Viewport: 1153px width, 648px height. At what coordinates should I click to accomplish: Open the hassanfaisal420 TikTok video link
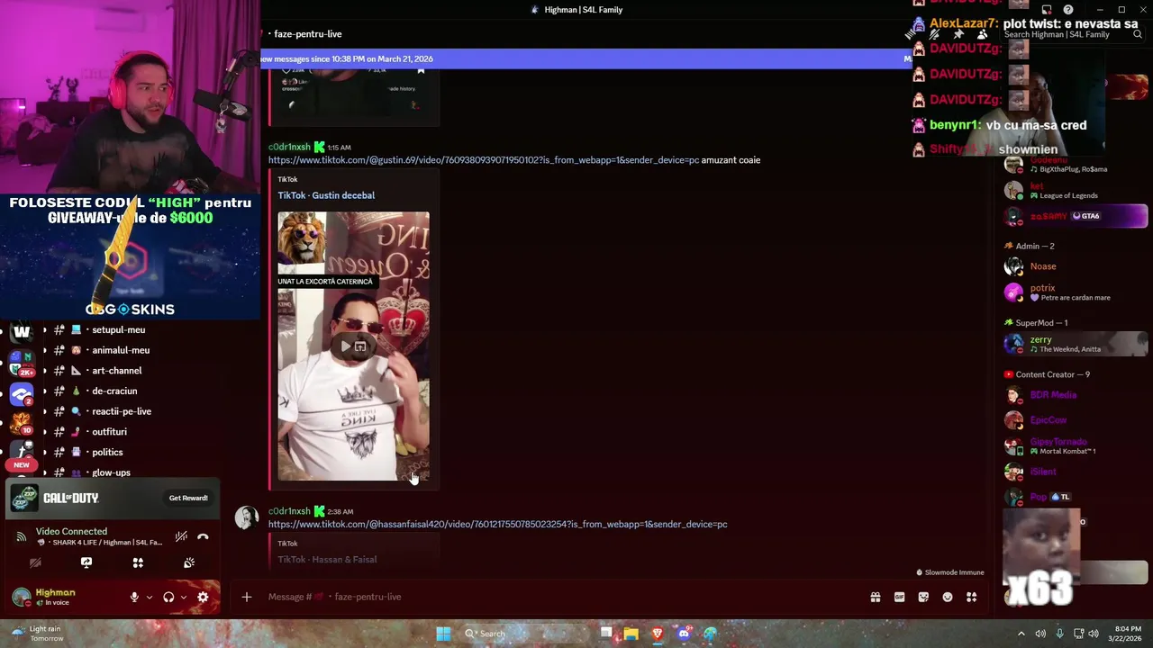tap(497, 524)
